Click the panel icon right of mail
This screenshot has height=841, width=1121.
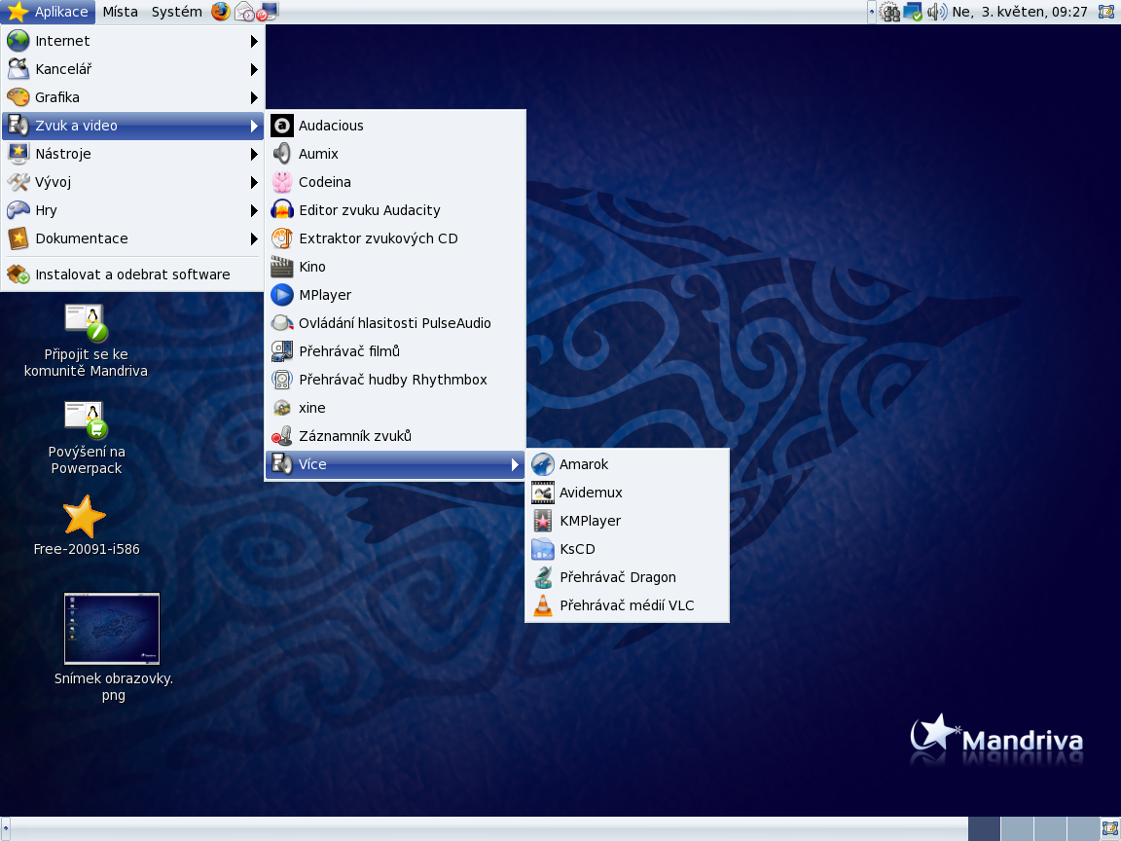point(268,12)
